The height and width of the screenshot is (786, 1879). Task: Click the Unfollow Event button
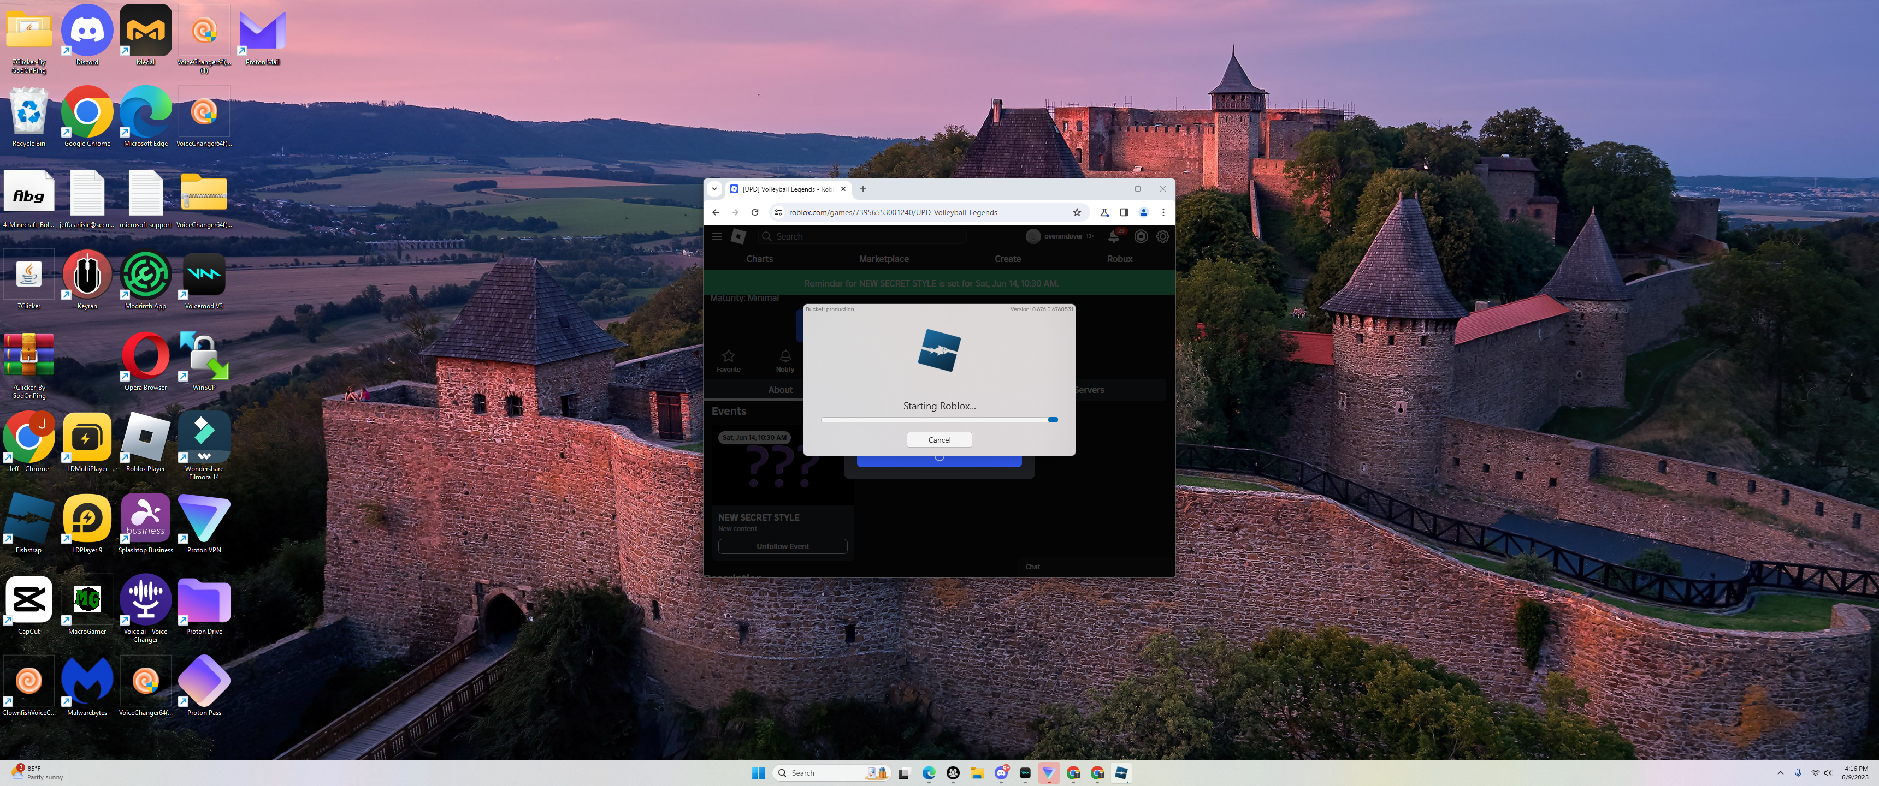pyautogui.click(x=783, y=546)
